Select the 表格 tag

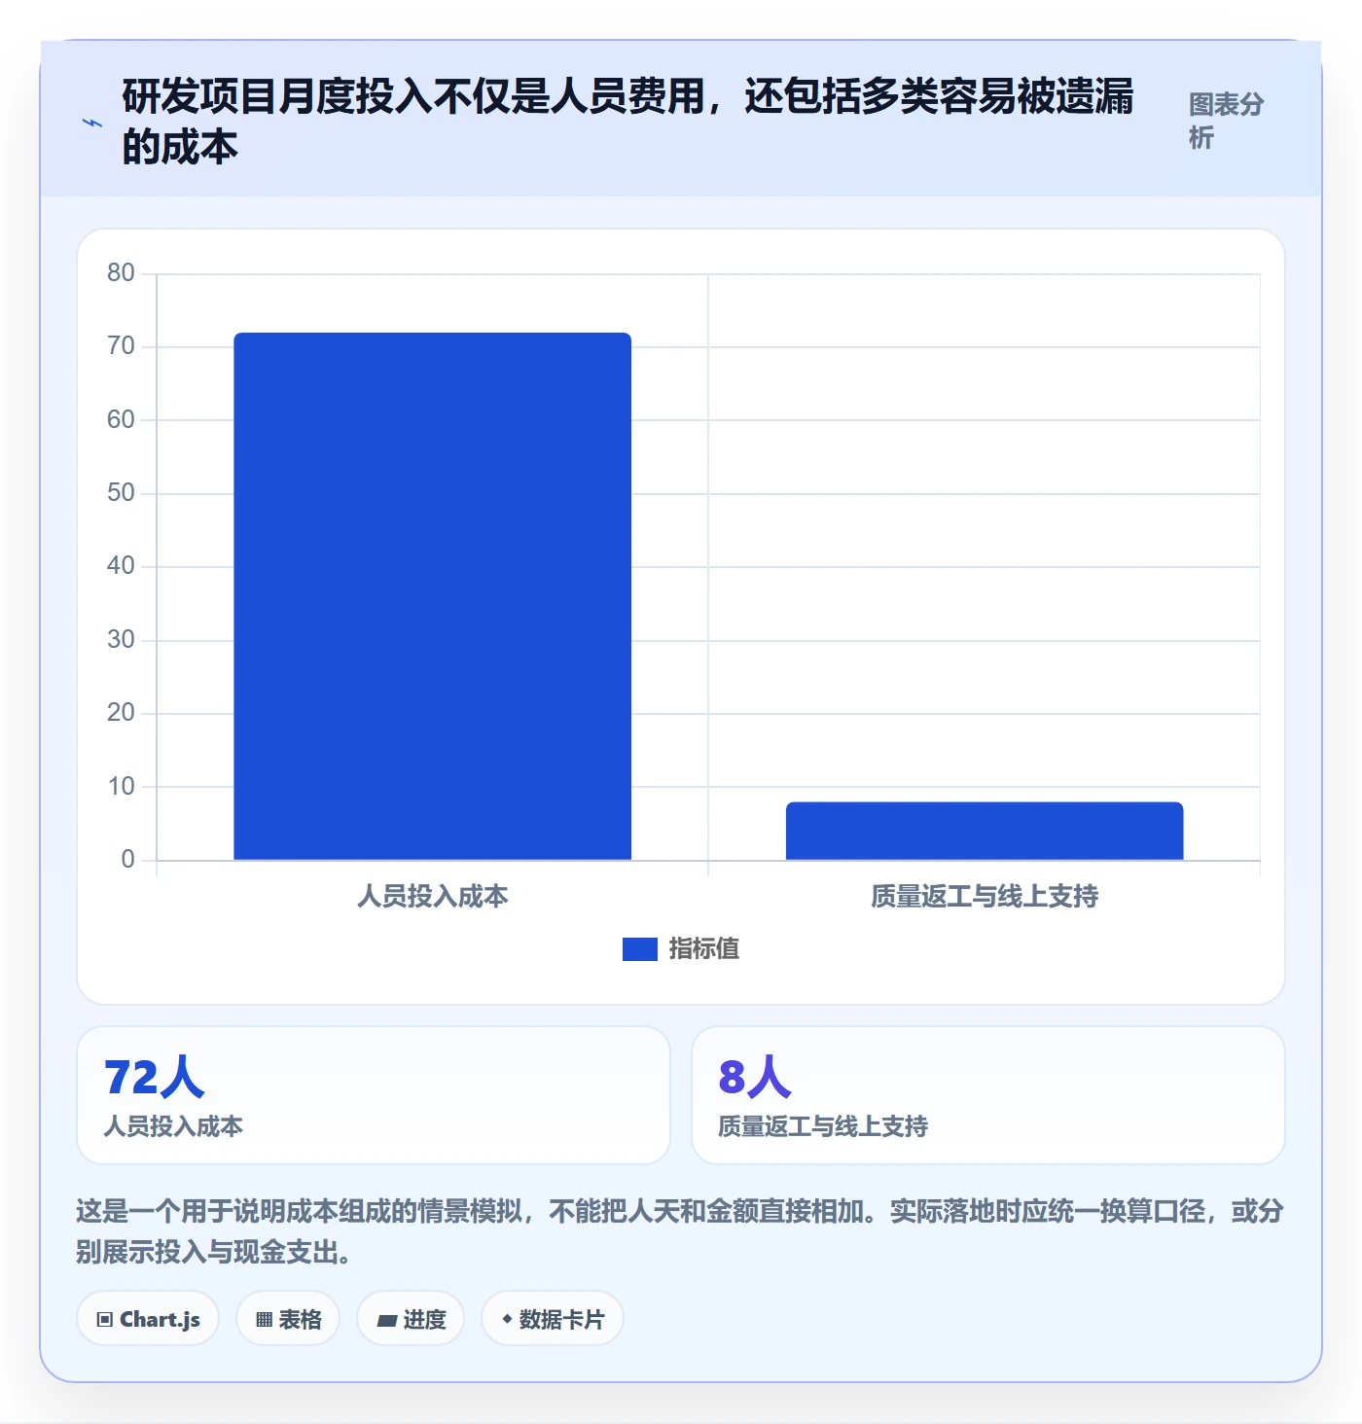[x=288, y=1319]
